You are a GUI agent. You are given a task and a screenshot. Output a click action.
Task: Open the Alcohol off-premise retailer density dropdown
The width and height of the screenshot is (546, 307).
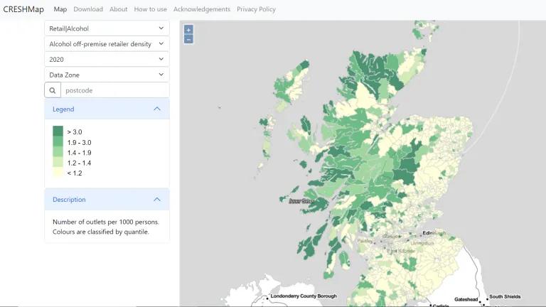(107, 44)
